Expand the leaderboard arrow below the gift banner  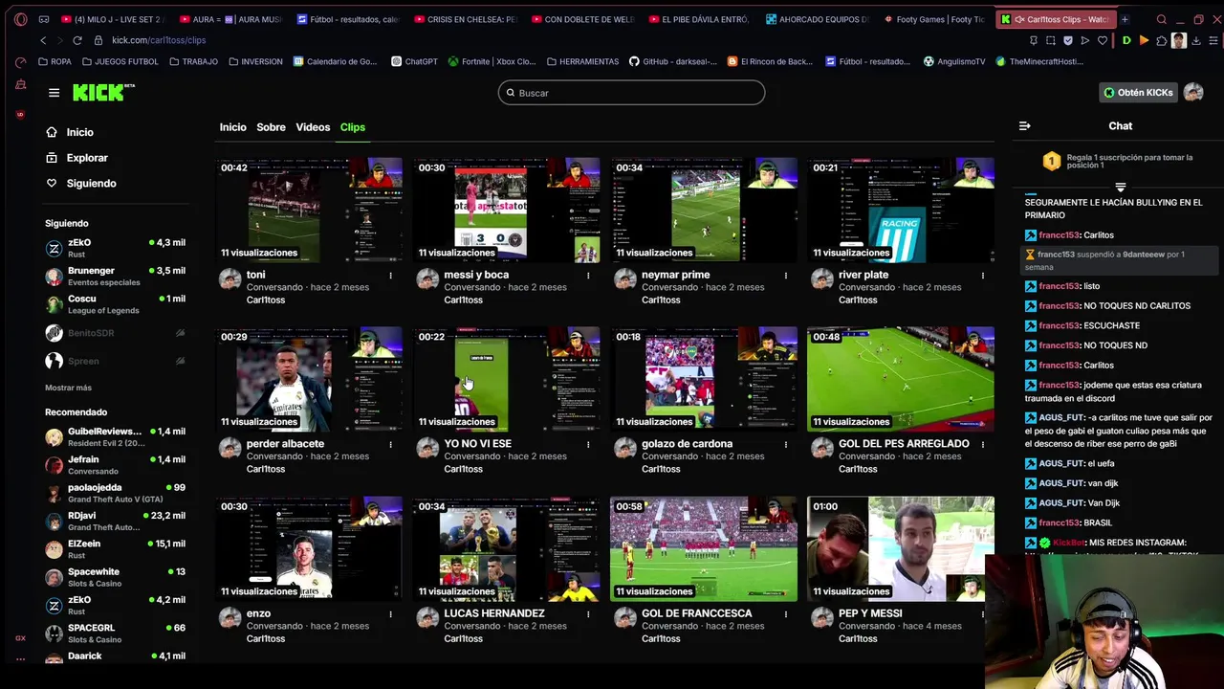click(x=1120, y=187)
